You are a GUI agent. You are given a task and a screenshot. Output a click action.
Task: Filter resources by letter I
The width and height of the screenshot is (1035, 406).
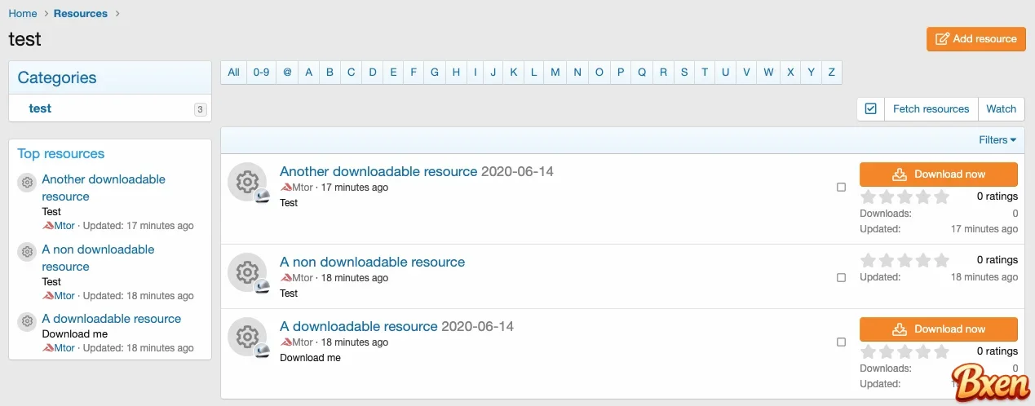tap(475, 72)
